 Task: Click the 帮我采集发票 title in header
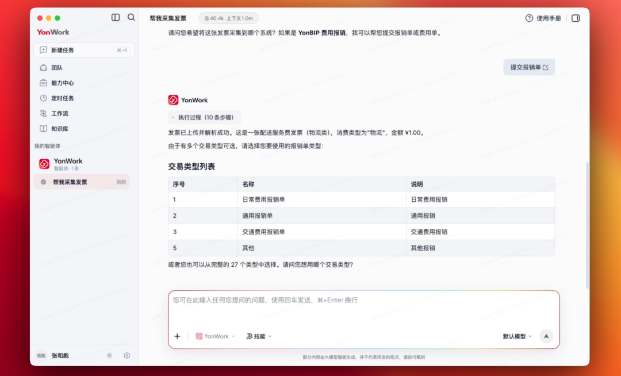pyautogui.click(x=168, y=18)
